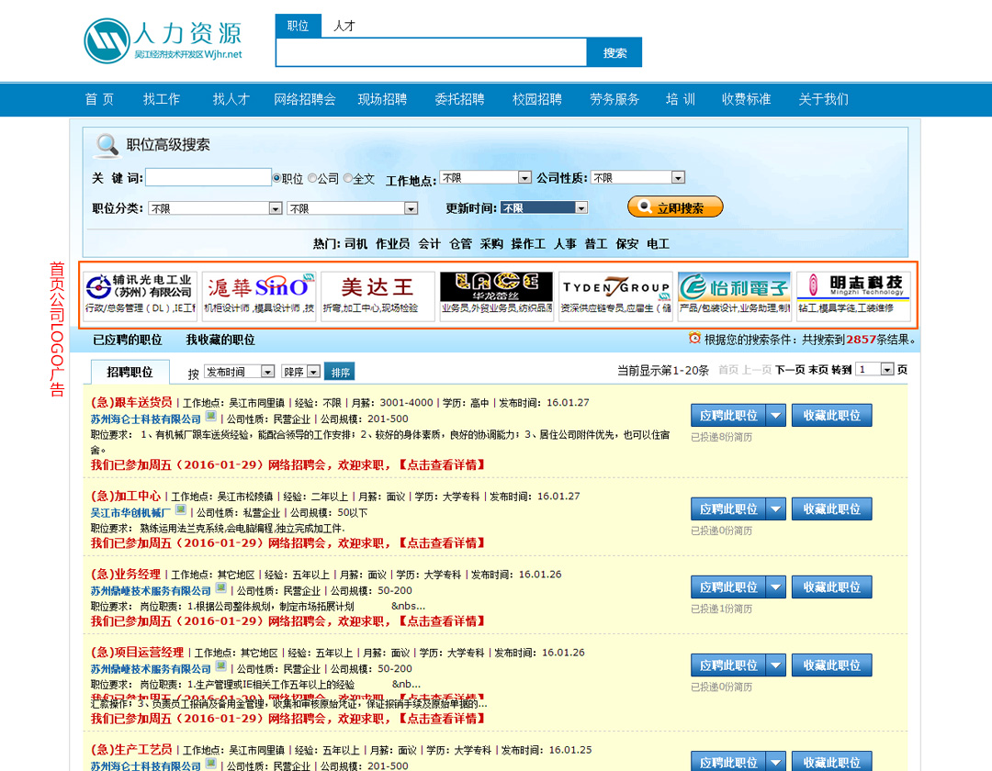Screen dimensions: 992x771
Task: Open the 辅讯光电工业 logo ad
Action: [x=141, y=296]
